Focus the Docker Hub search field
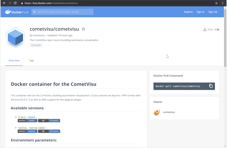Screen dimensions: 227x148 [62, 12]
